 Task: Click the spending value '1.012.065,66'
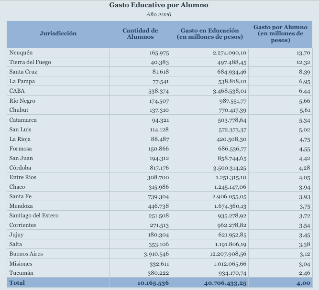click(230, 264)
